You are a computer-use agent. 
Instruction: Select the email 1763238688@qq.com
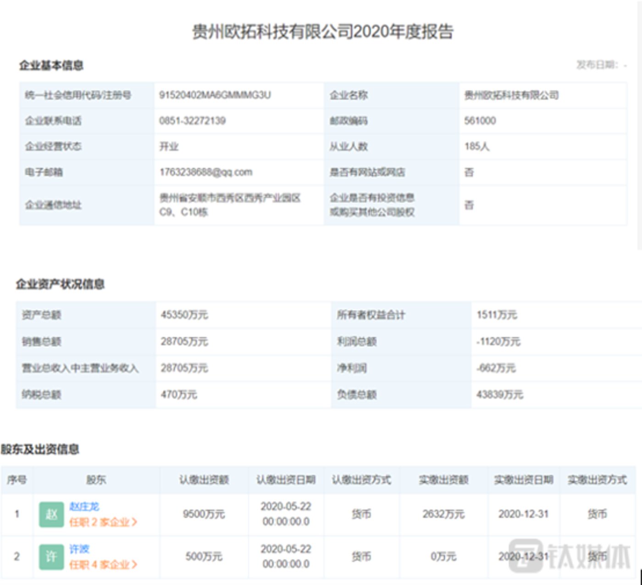tap(206, 172)
